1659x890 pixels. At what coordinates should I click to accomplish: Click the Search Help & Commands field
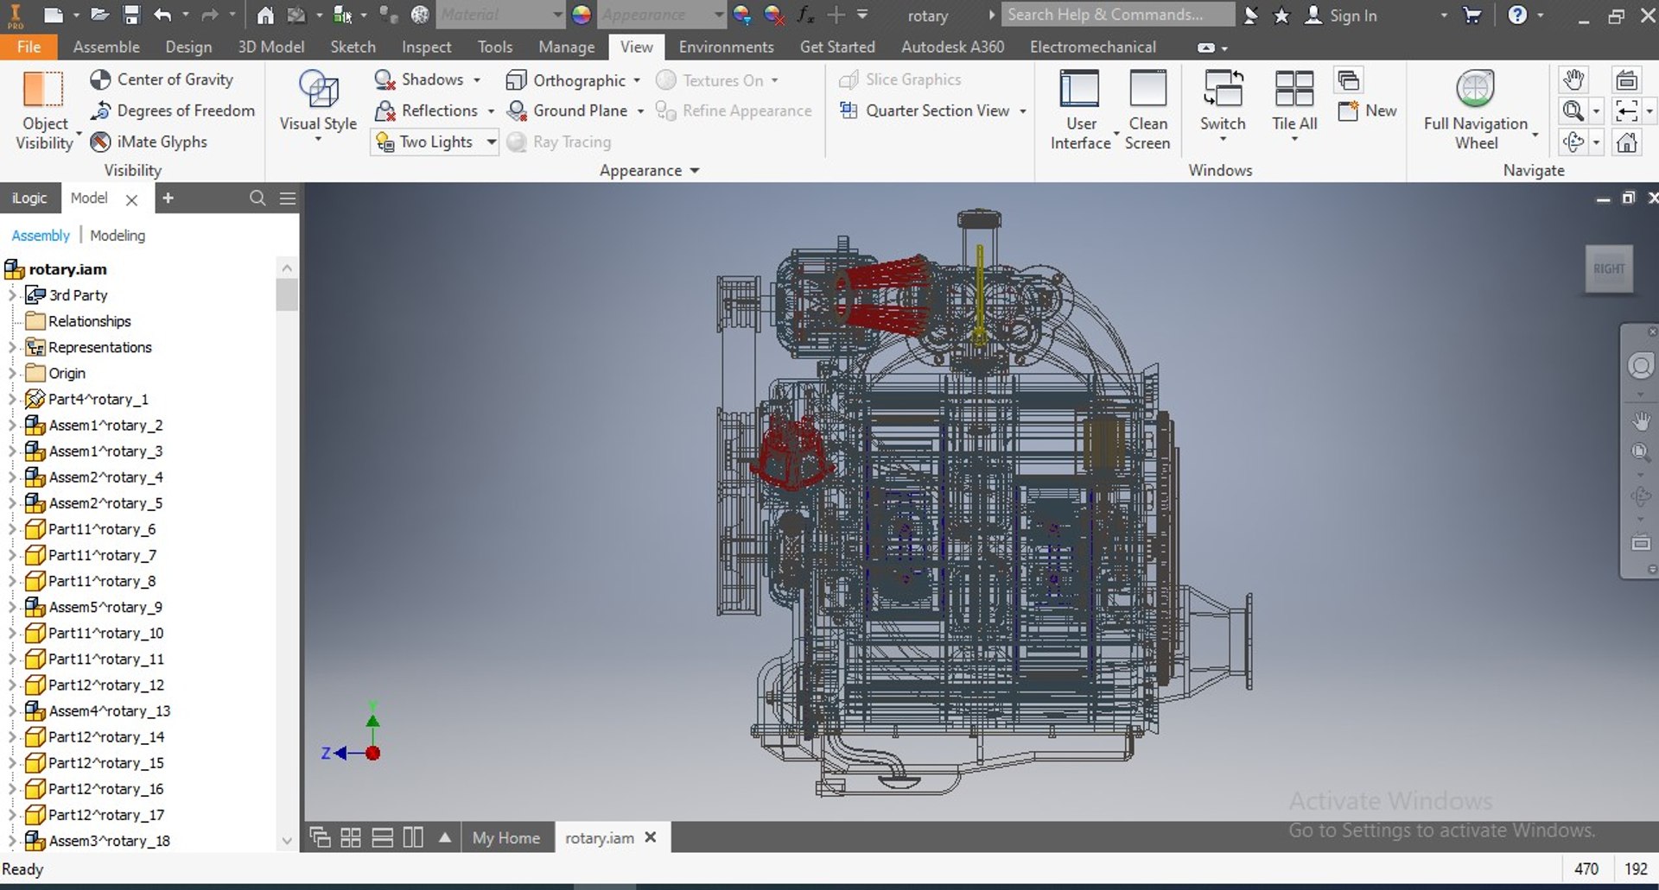[1118, 15]
